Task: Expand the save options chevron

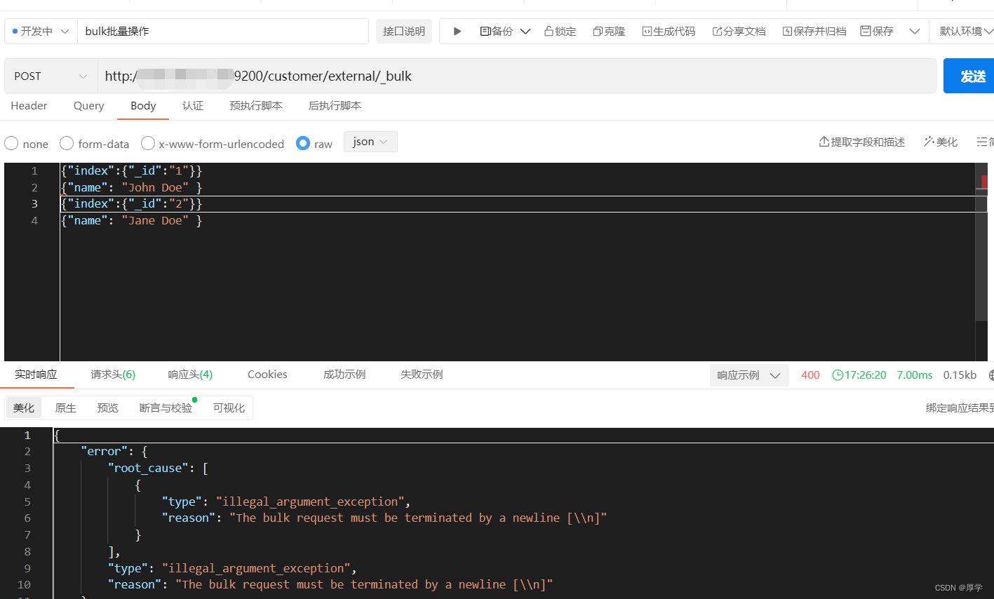Action: click(x=914, y=32)
